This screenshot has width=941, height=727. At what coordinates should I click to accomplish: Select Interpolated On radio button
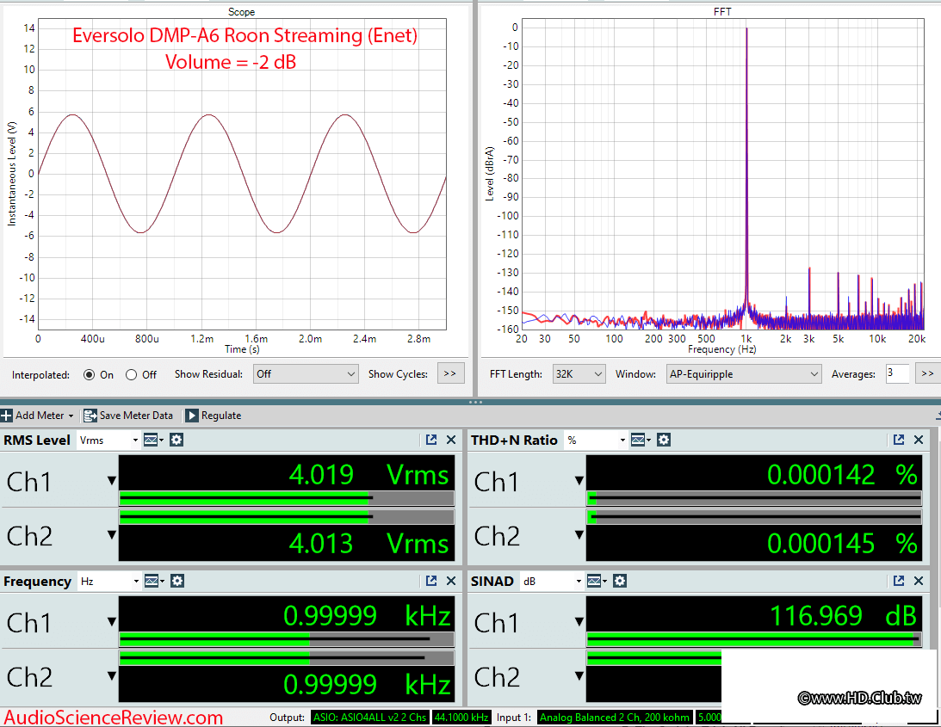[x=89, y=374]
